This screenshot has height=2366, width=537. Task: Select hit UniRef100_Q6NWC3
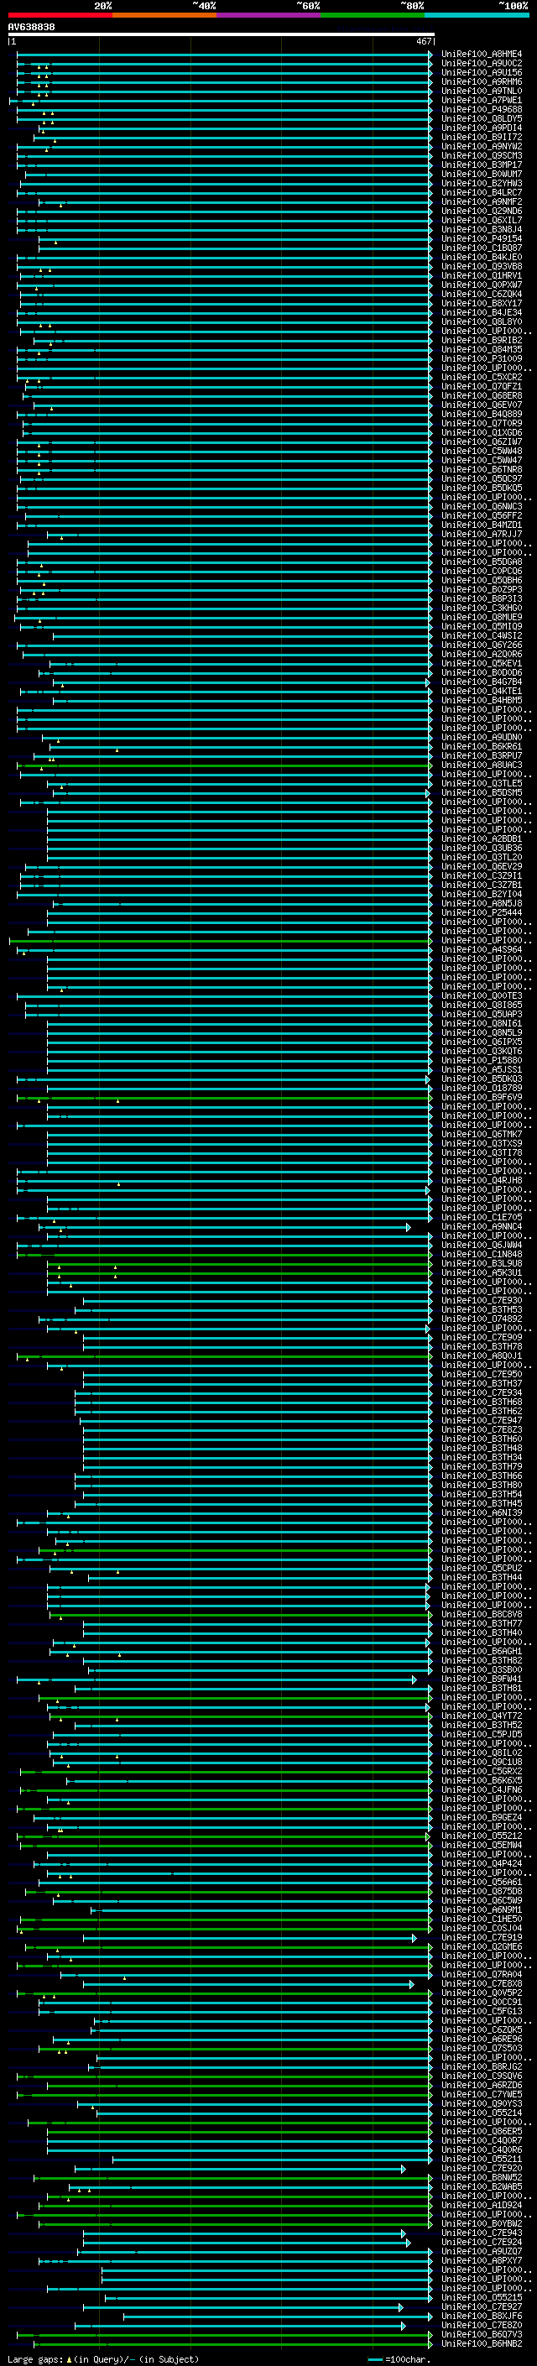coord(481,506)
